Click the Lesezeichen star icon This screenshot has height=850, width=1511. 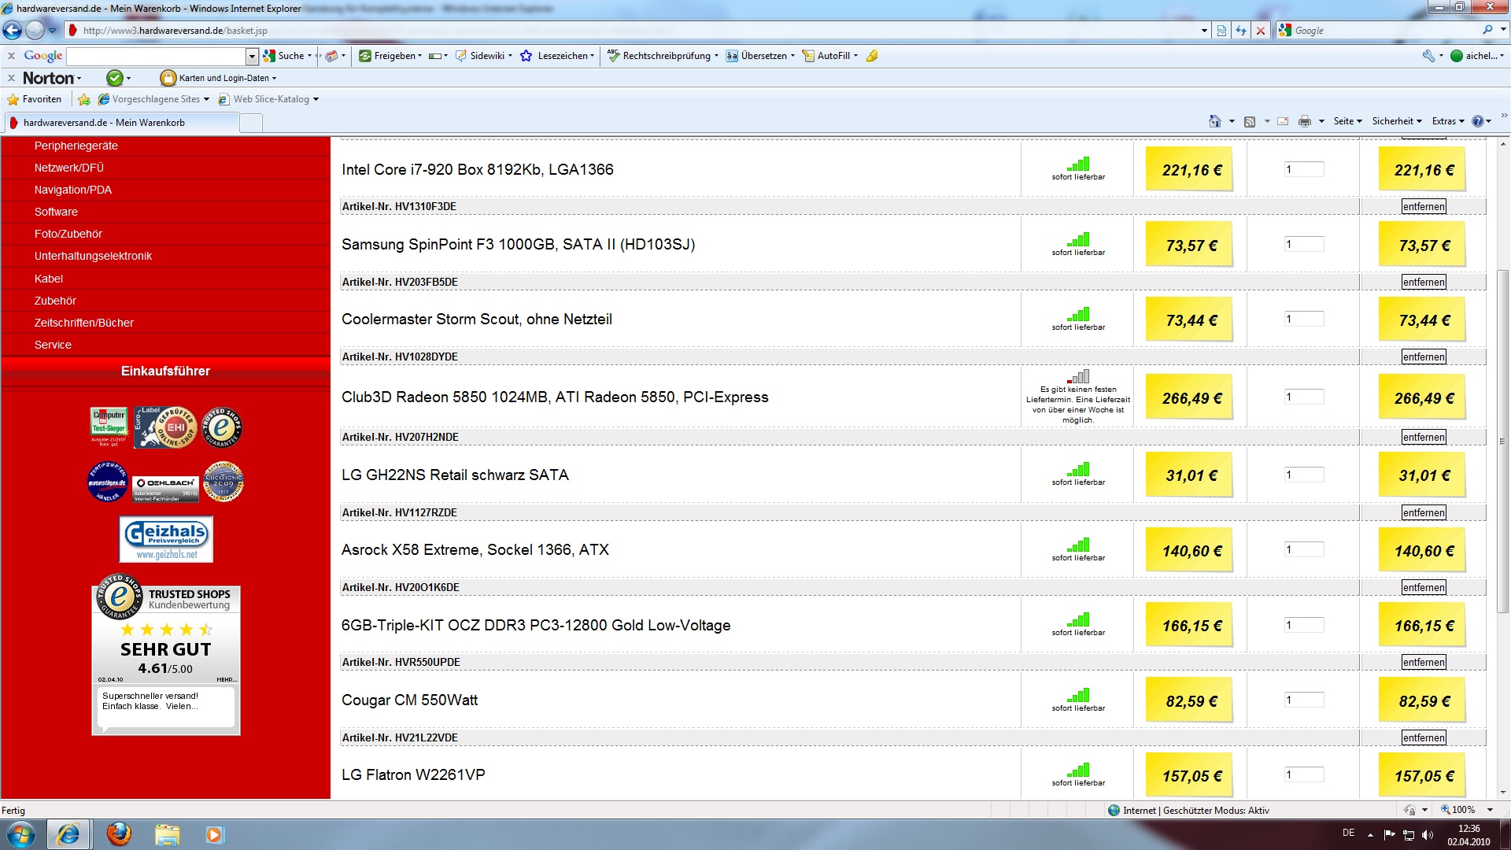[526, 56]
